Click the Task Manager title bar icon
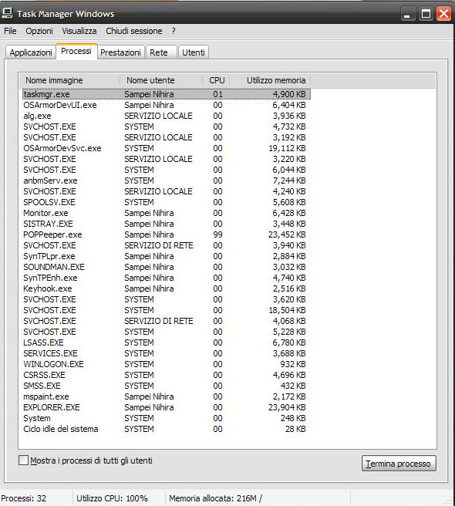Viewport: 455px width, 506px height. (x=7, y=13)
